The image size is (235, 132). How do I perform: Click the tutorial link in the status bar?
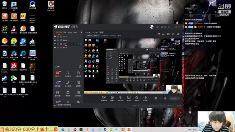(x=63, y=105)
